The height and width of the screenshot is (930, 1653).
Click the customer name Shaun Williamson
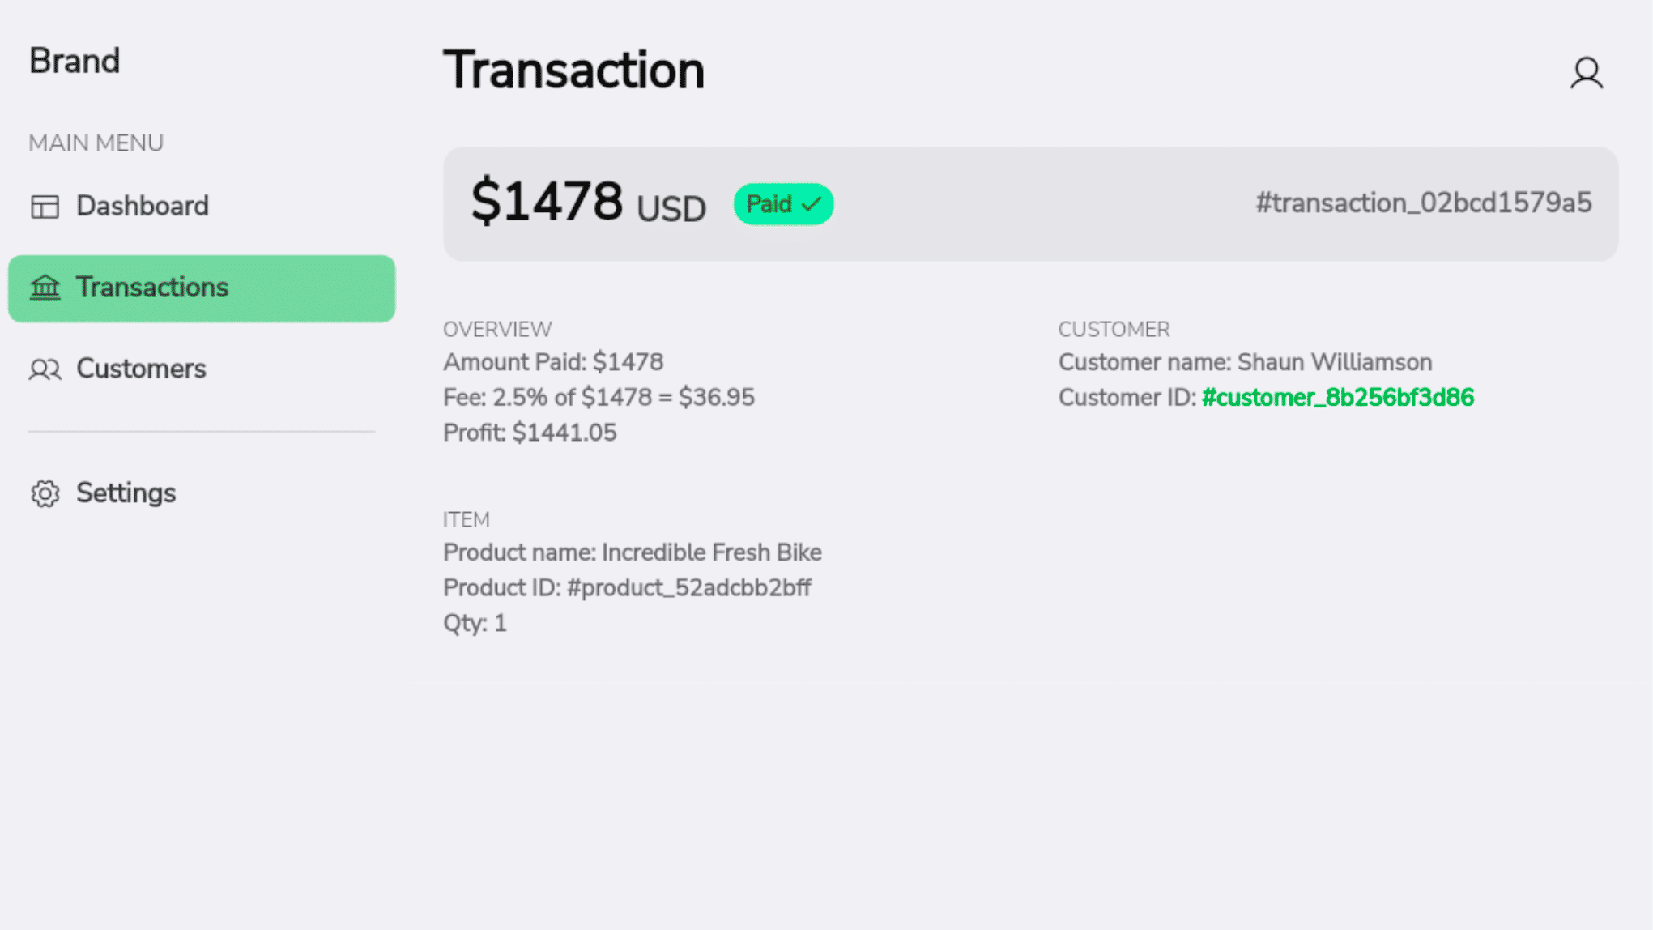click(1334, 362)
